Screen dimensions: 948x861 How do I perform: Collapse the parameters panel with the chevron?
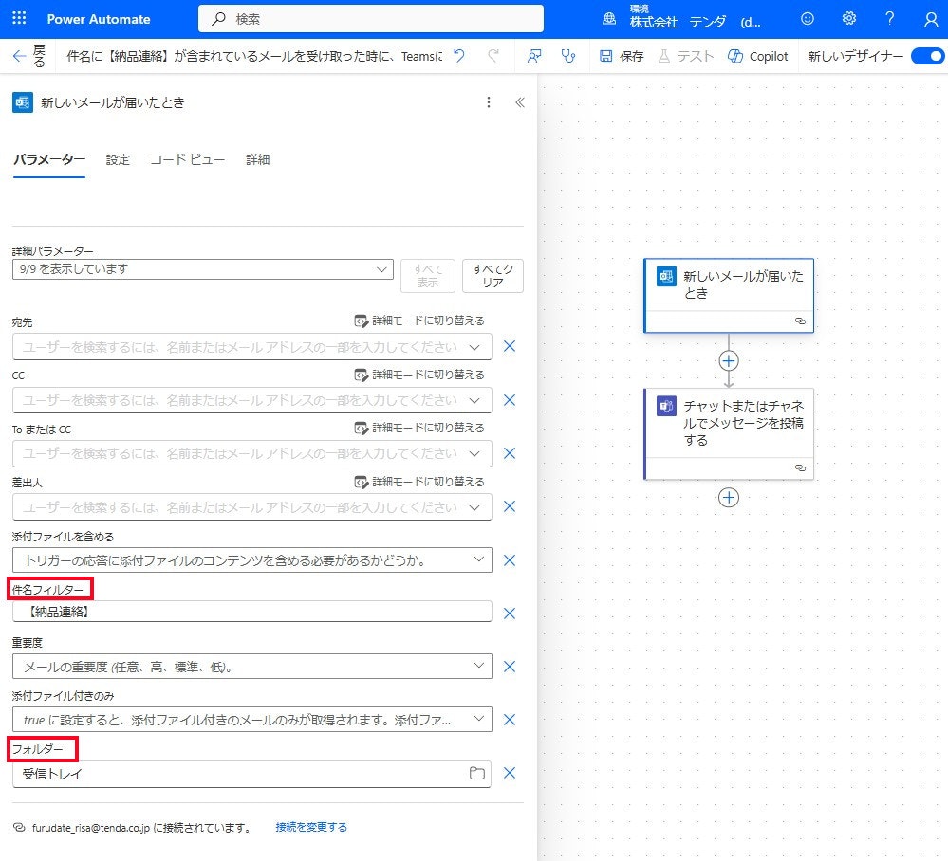519,102
